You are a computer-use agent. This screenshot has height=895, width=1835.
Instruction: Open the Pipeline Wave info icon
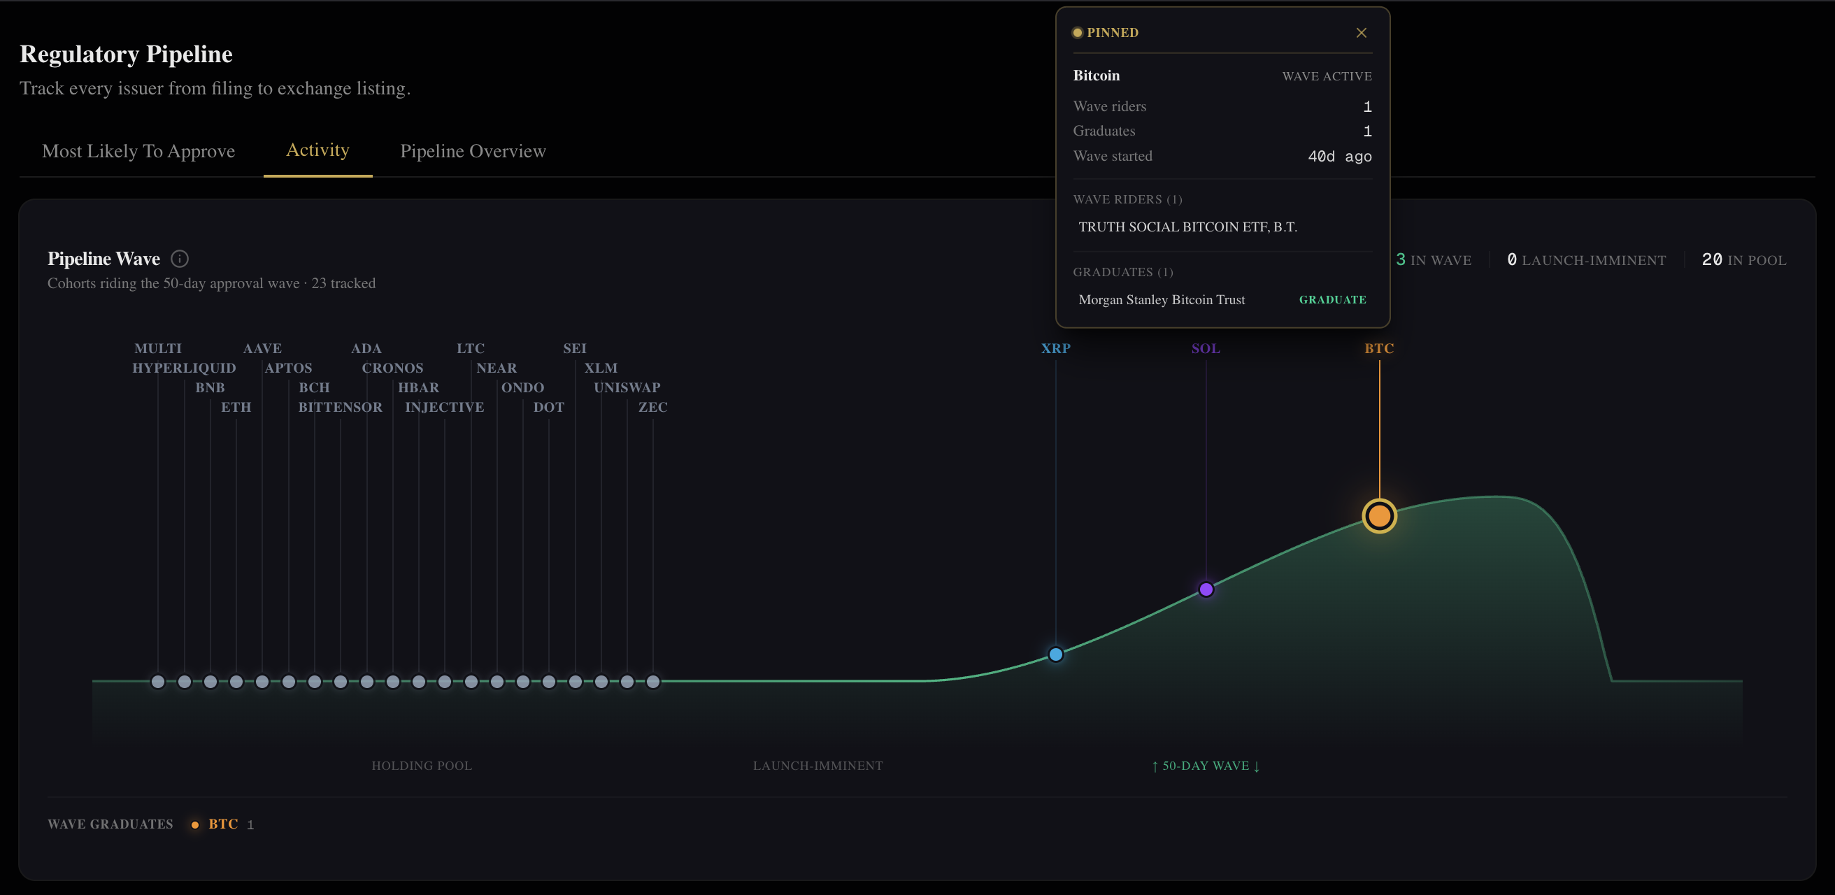click(x=180, y=259)
